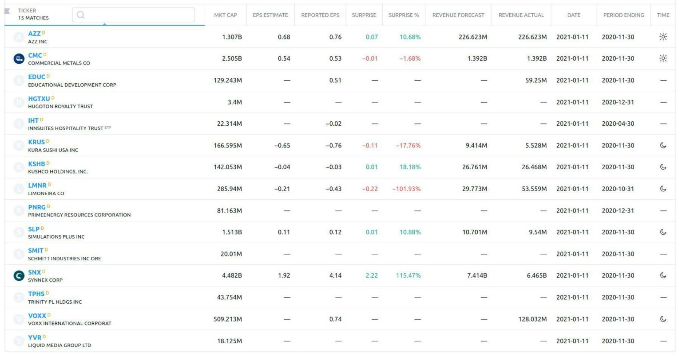Open the HGTXU ticker page
682x356 pixels.
(39, 98)
